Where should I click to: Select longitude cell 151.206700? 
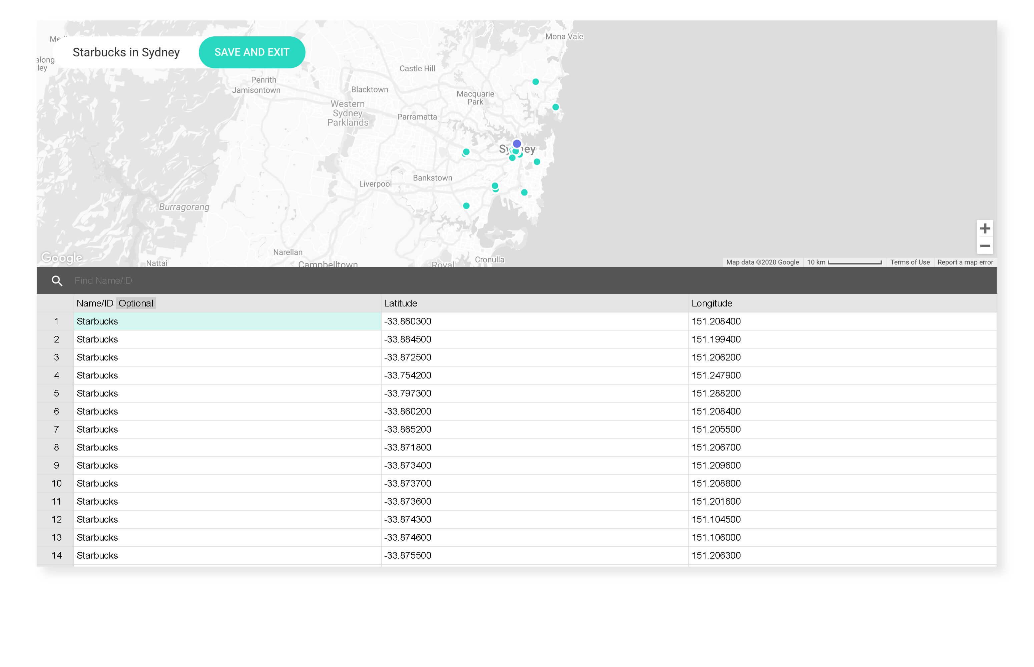click(x=843, y=448)
